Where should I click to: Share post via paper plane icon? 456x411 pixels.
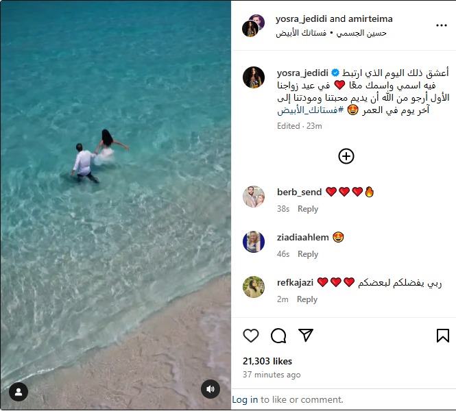click(x=306, y=335)
